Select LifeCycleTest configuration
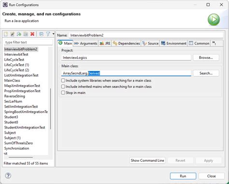Image resolution: width=229 pixels, height=184 pixels. (14, 59)
